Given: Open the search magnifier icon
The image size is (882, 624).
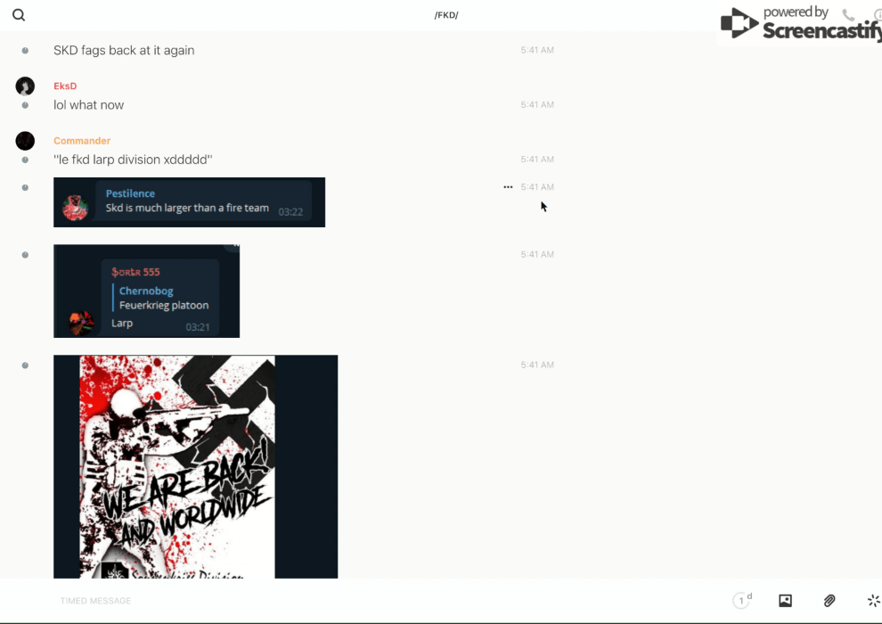Looking at the screenshot, I should (19, 15).
